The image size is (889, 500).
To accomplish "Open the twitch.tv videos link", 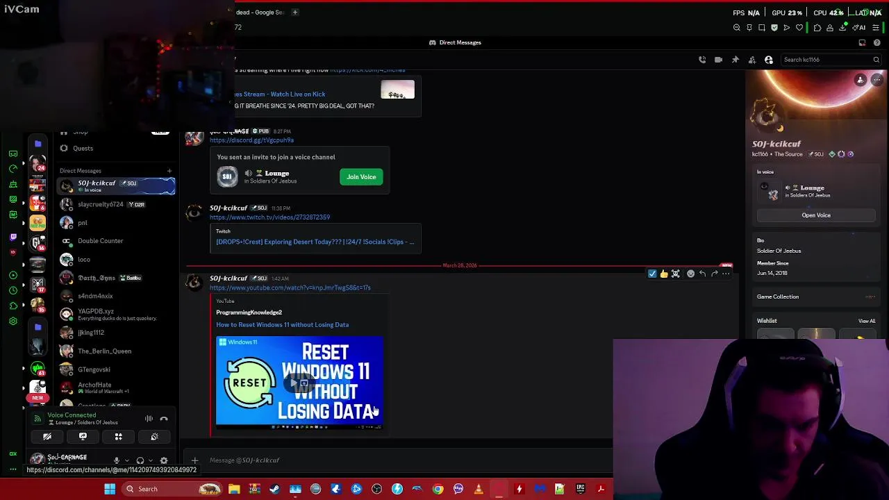I will point(269,217).
